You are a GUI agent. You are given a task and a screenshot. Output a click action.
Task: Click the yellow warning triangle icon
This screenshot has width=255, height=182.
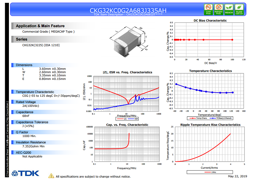coord(51,176)
